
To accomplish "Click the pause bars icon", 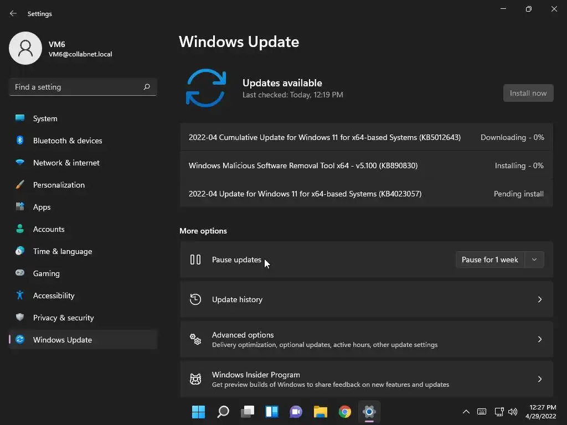I will (195, 260).
